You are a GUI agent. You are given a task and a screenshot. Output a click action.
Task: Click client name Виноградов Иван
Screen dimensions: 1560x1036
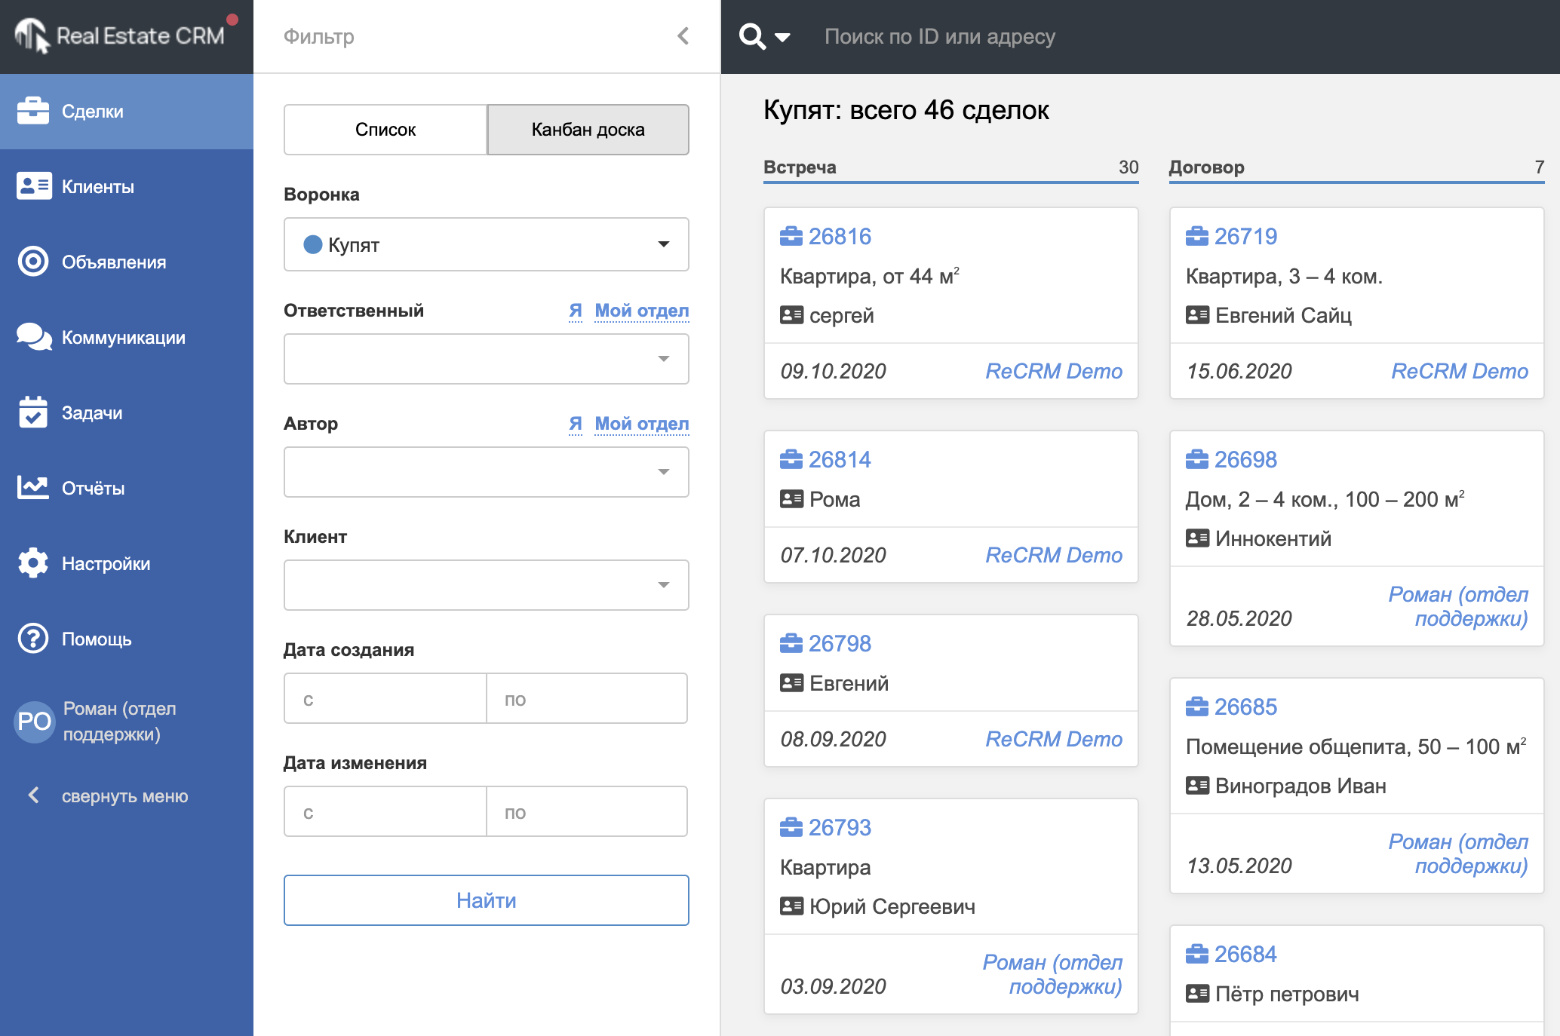click(x=1301, y=786)
